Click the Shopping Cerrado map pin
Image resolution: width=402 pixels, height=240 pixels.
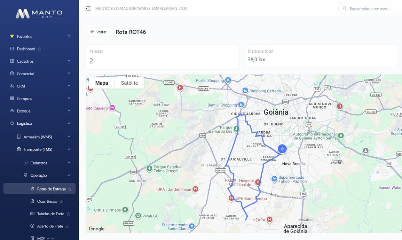pos(245,91)
